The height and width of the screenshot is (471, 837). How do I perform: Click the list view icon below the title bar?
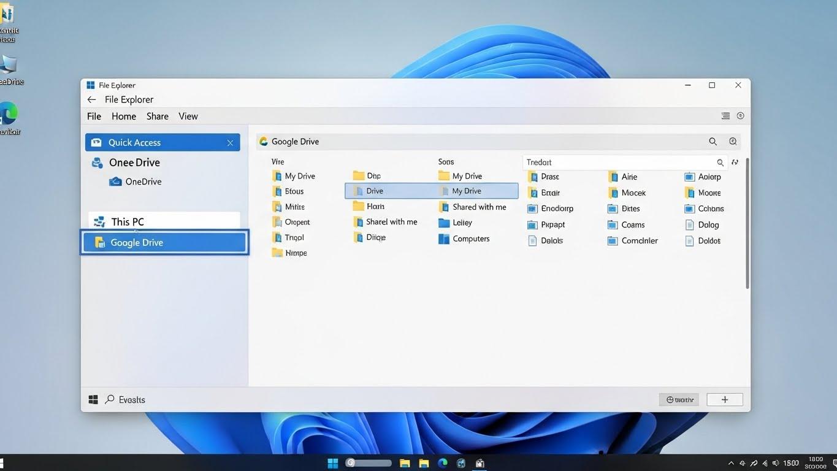pos(725,115)
